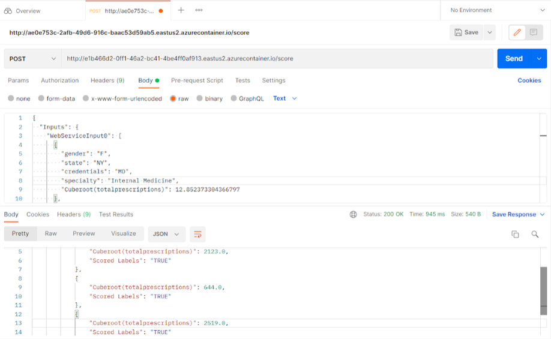Open the Visualize response view

[123, 233]
